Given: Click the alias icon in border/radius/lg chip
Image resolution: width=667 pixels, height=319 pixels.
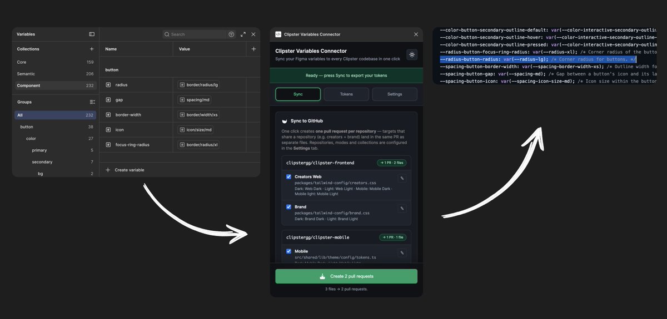Looking at the screenshot, I should (182, 85).
